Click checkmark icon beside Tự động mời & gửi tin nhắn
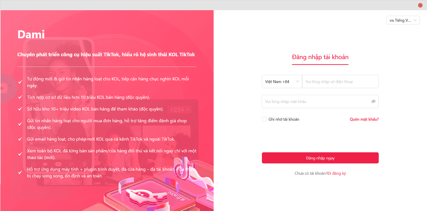The width and height of the screenshot is (427, 211). point(20,82)
